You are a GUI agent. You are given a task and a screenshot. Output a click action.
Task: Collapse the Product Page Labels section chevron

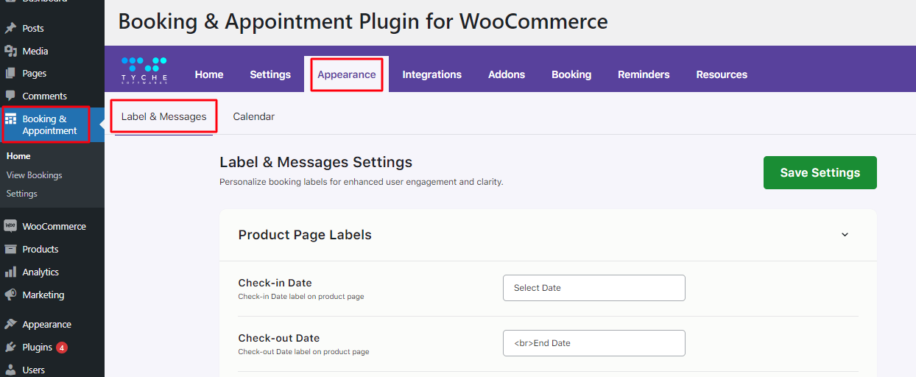(845, 235)
